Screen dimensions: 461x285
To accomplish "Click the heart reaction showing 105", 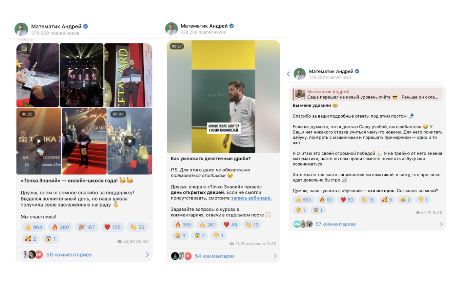I will point(113,227).
